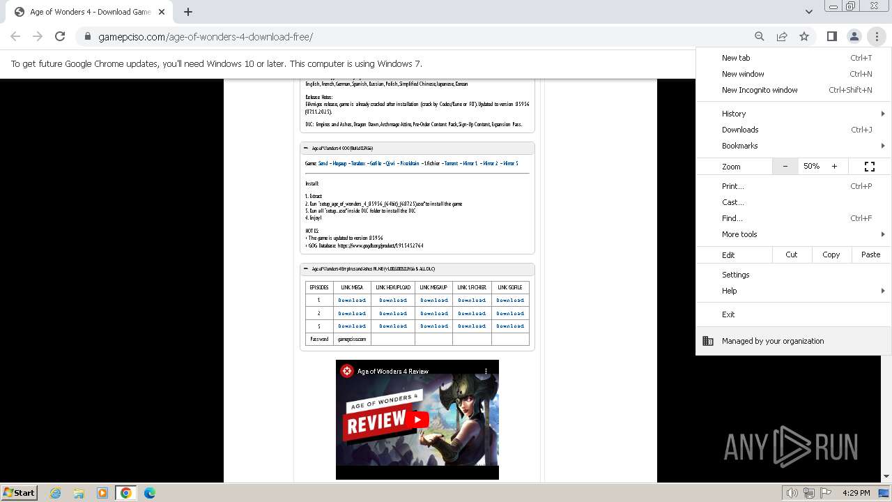Image resolution: width=892 pixels, height=502 pixels.
Task: Open the Torrent download link
Action: [x=451, y=163]
